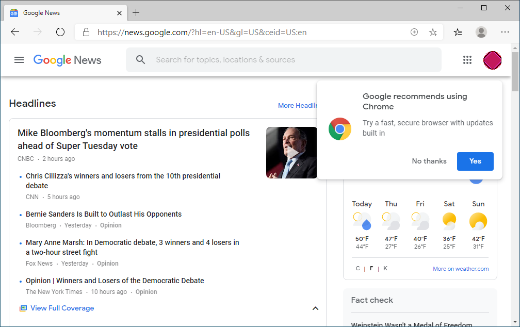Open the Mike Bloomberg momentum stalls headline
Image resolution: width=520 pixels, height=327 pixels.
tap(134, 139)
